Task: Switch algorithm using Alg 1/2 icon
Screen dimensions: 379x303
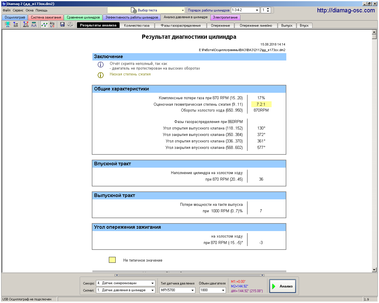Action: (x=52, y=25)
